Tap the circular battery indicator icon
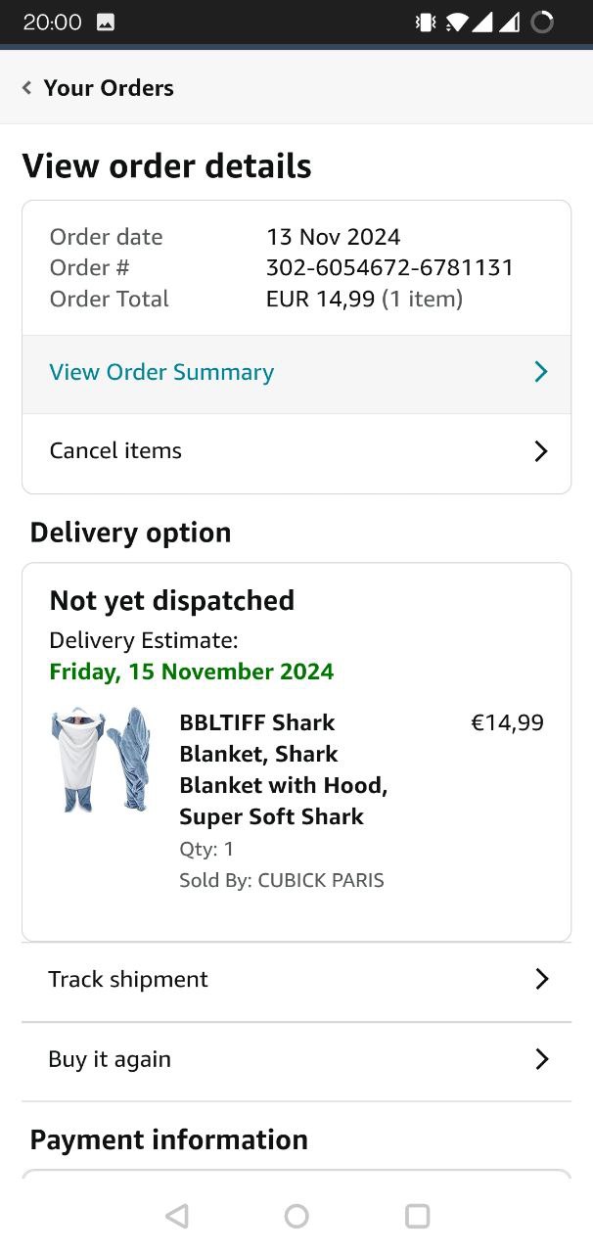Image resolution: width=593 pixels, height=1253 pixels. click(x=542, y=22)
